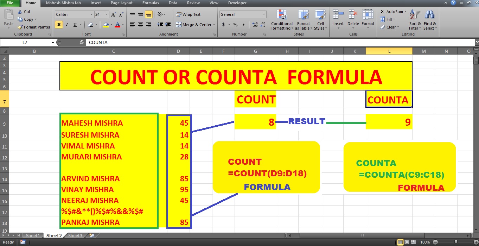Toggle italic formatting

coord(67,25)
